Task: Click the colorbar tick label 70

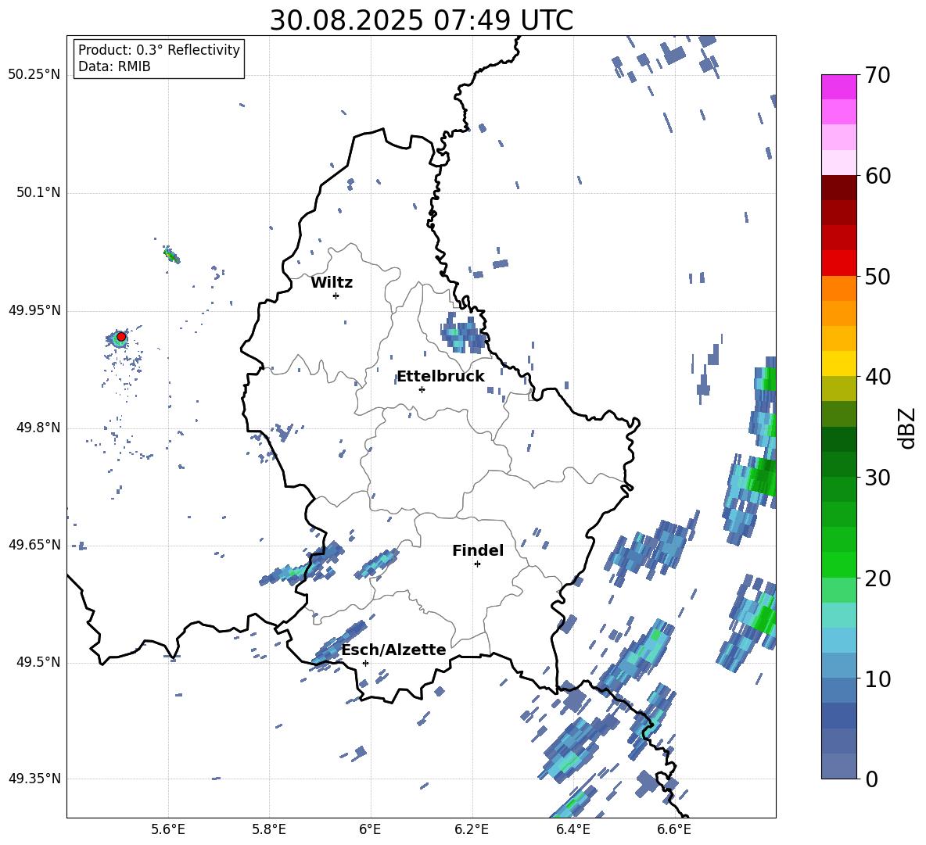Action: [x=878, y=75]
